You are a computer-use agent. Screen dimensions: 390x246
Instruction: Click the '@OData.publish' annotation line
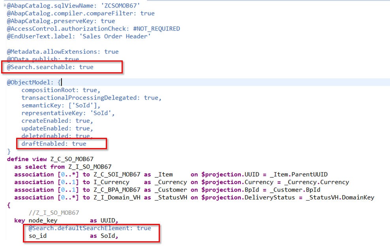click(x=43, y=59)
